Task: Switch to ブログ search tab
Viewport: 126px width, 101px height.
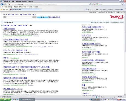Action: tap(17, 15)
